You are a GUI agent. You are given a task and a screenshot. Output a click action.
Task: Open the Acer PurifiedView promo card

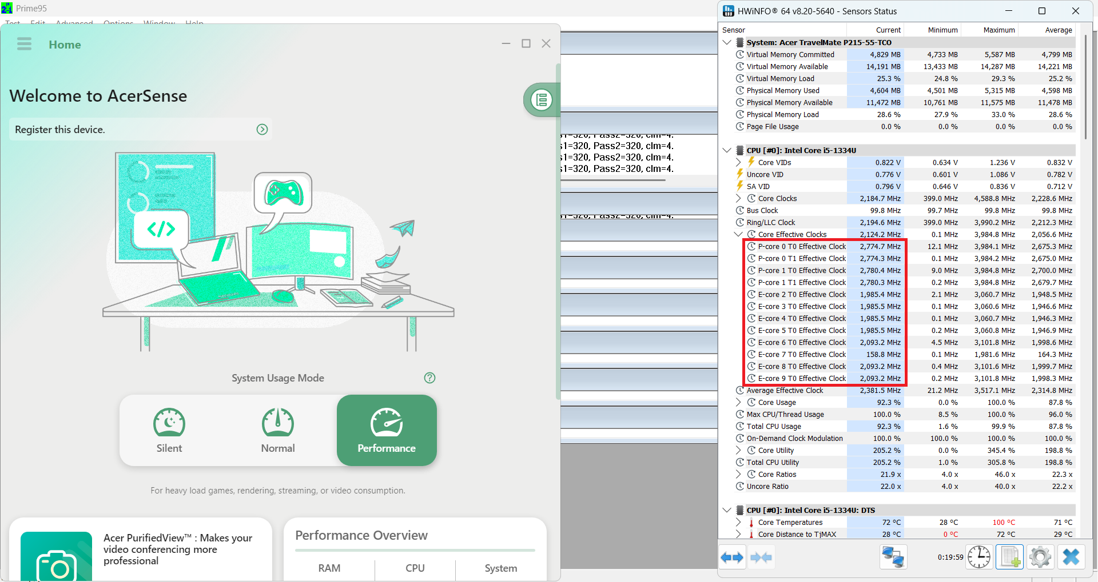tap(141, 549)
